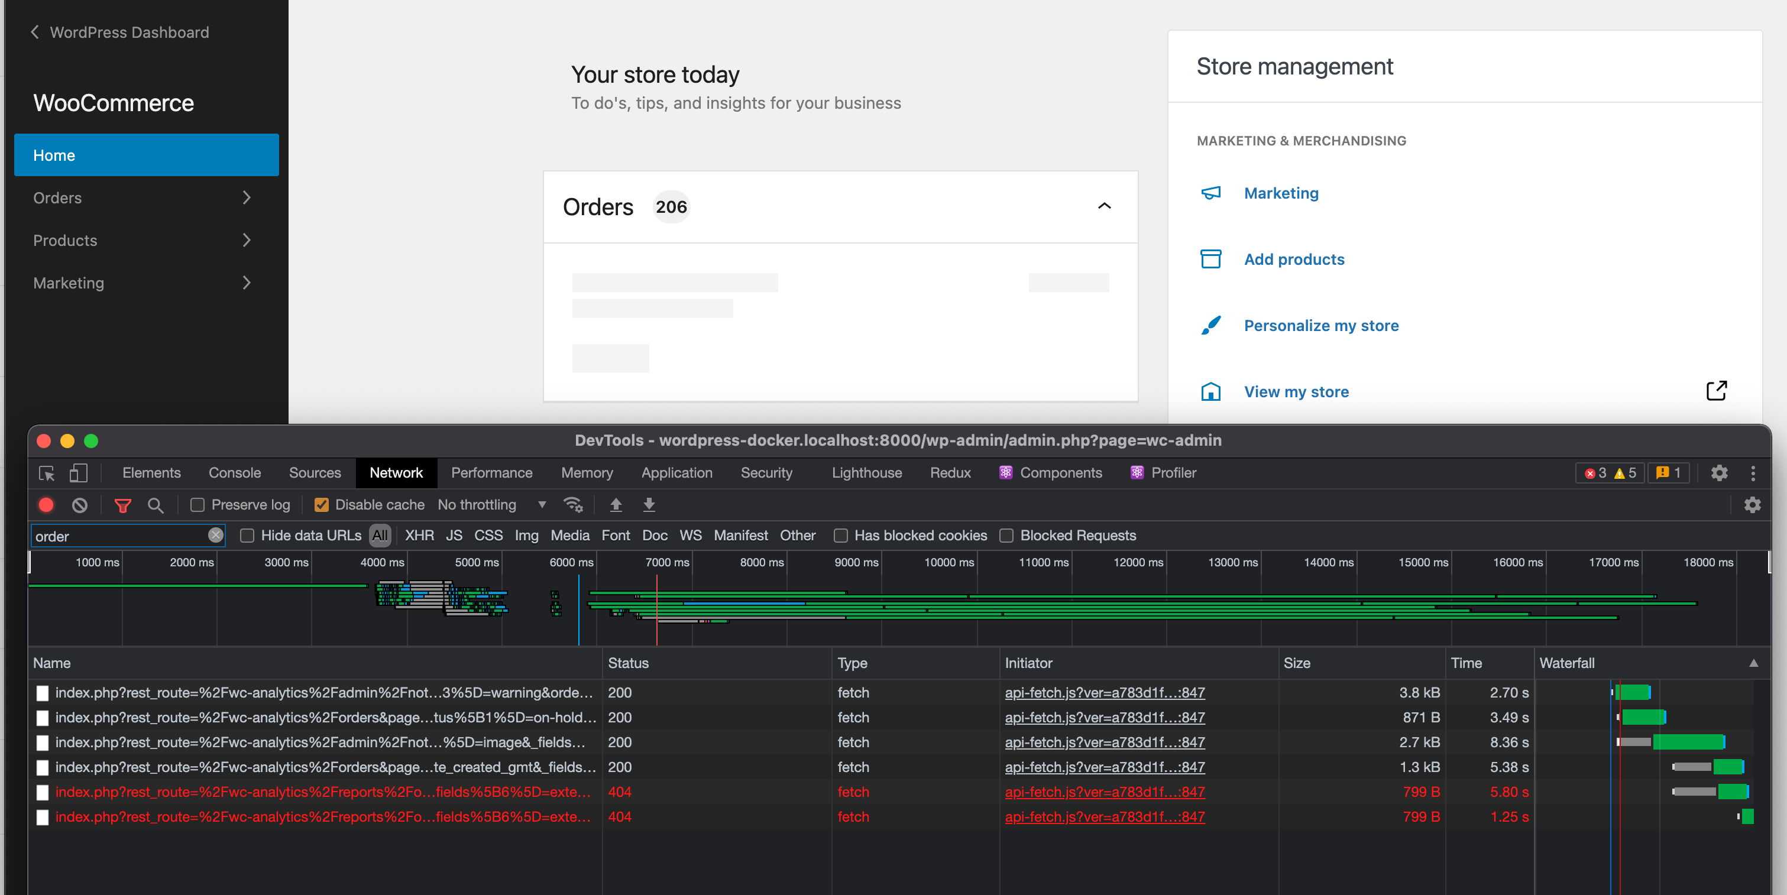Open network conditions with the wifi icon

574,505
